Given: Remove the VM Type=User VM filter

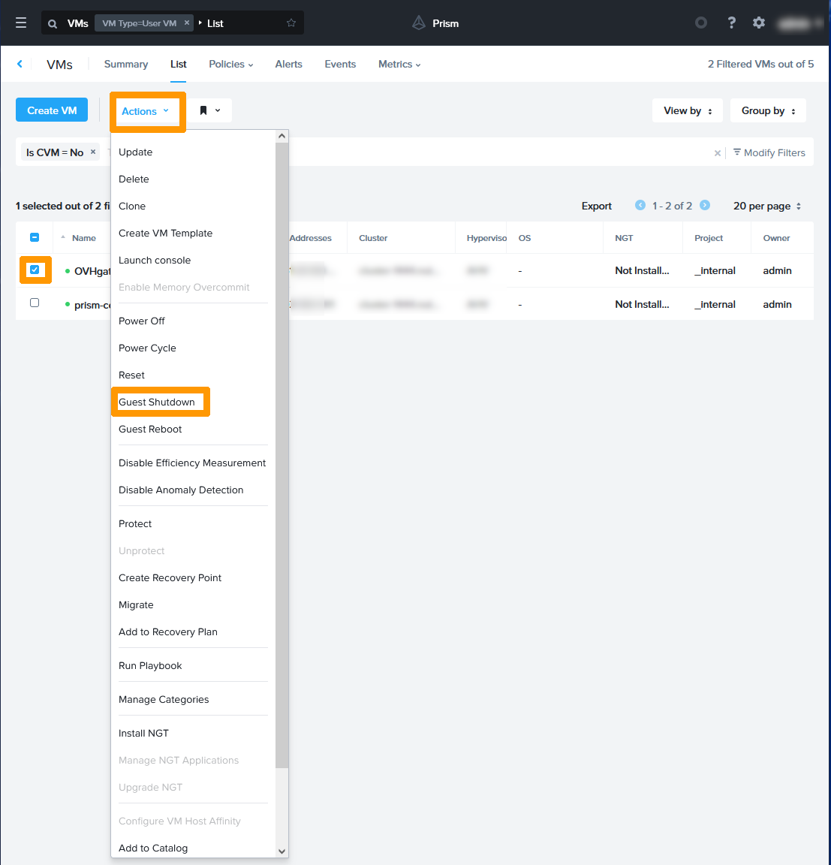Looking at the screenshot, I should coord(187,23).
